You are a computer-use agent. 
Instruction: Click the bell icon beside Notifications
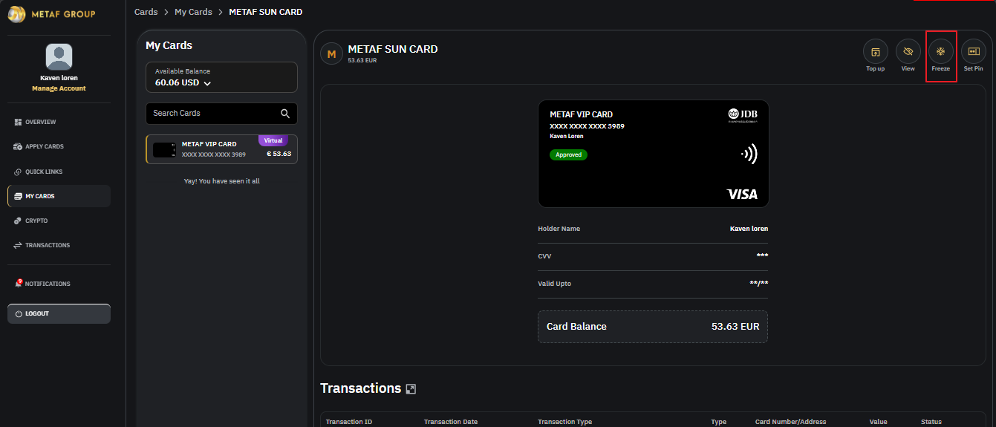point(19,284)
